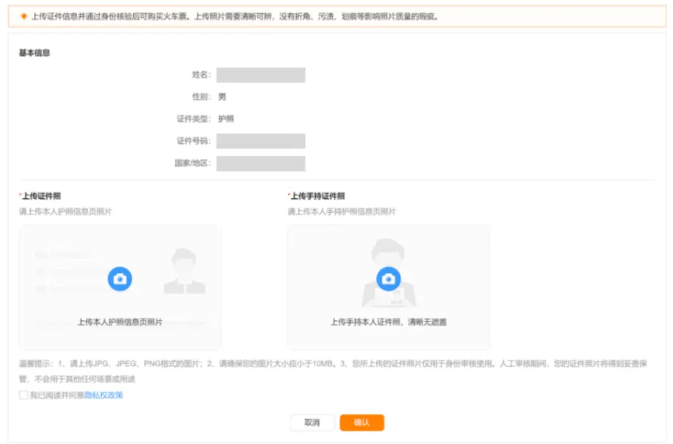The height and width of the screenshot is (444, 673).
Task: Click the camera icon for passport photo upload
Action: [120, 279]
